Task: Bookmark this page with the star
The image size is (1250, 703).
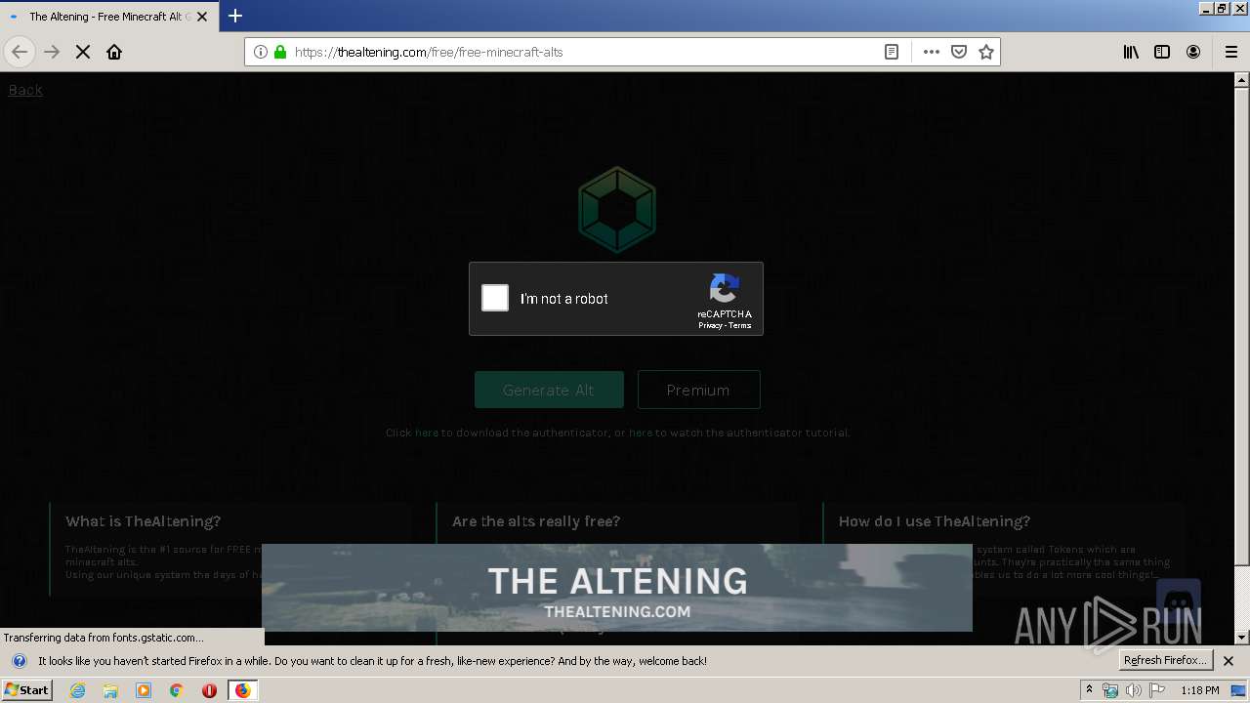Action: point(986,52)
